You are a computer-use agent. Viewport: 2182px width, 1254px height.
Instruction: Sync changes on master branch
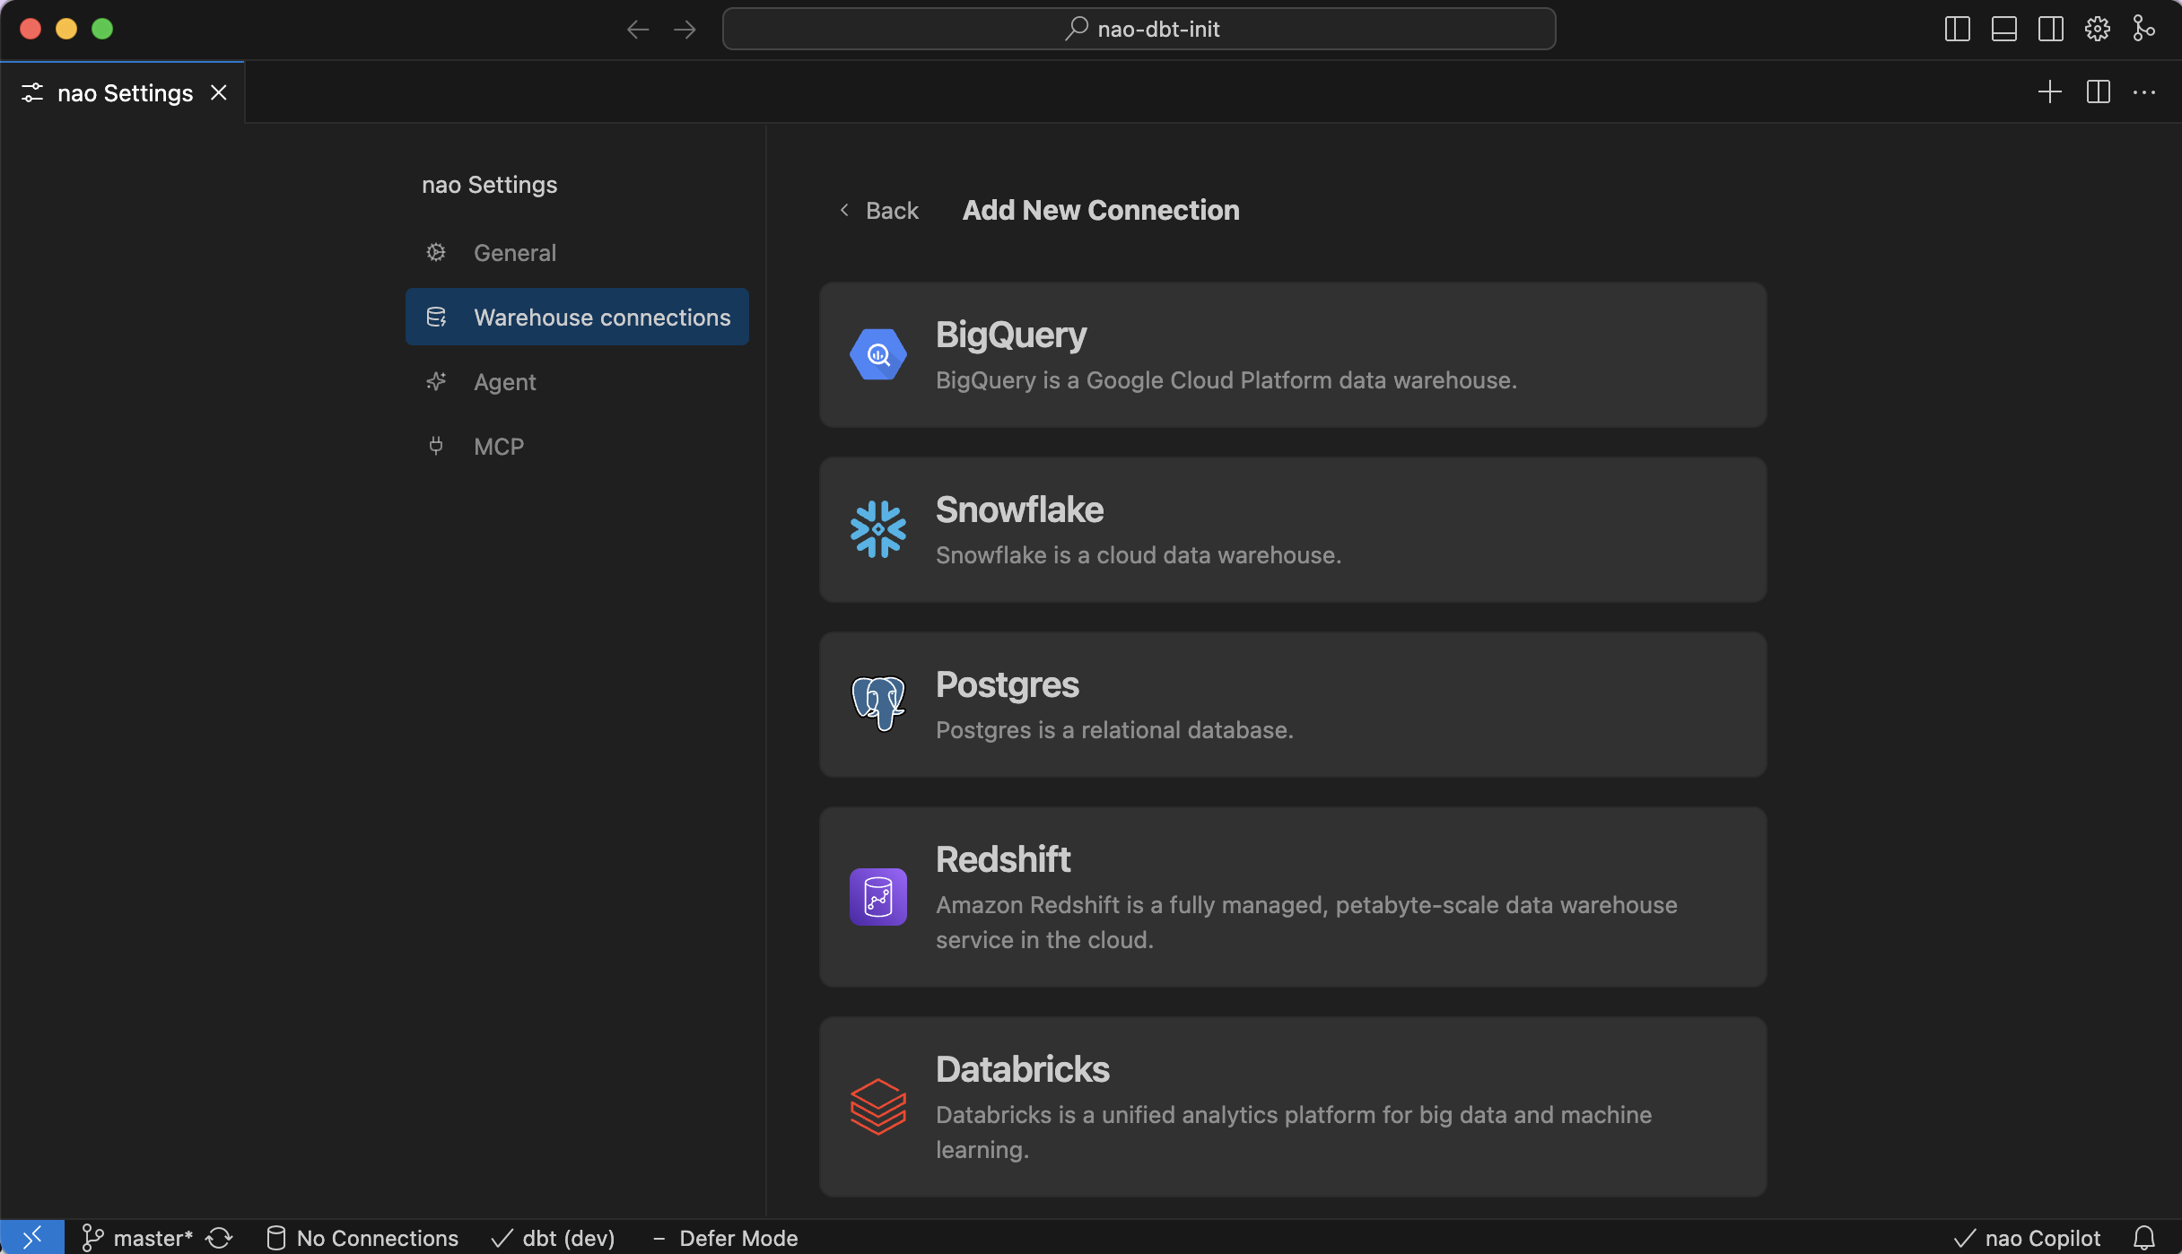[220, 1237]
